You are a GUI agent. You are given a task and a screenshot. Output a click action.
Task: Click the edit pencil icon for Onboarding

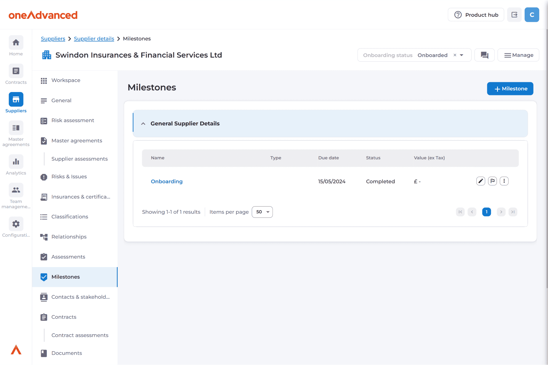(480, 181)
